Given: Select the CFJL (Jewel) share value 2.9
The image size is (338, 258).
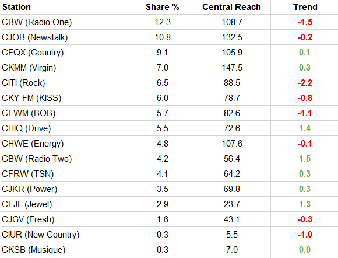Looking at the screenshot, I should tap(163, 204).
